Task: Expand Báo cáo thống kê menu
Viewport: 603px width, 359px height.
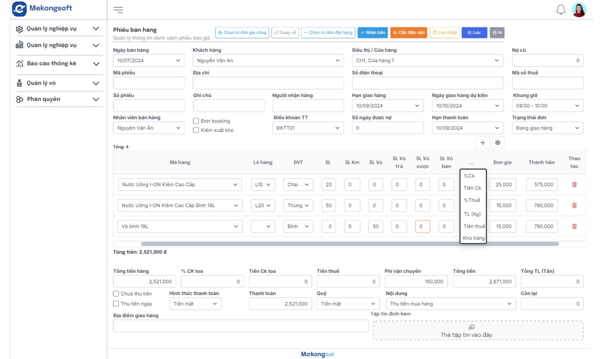Action: [57, 64]
